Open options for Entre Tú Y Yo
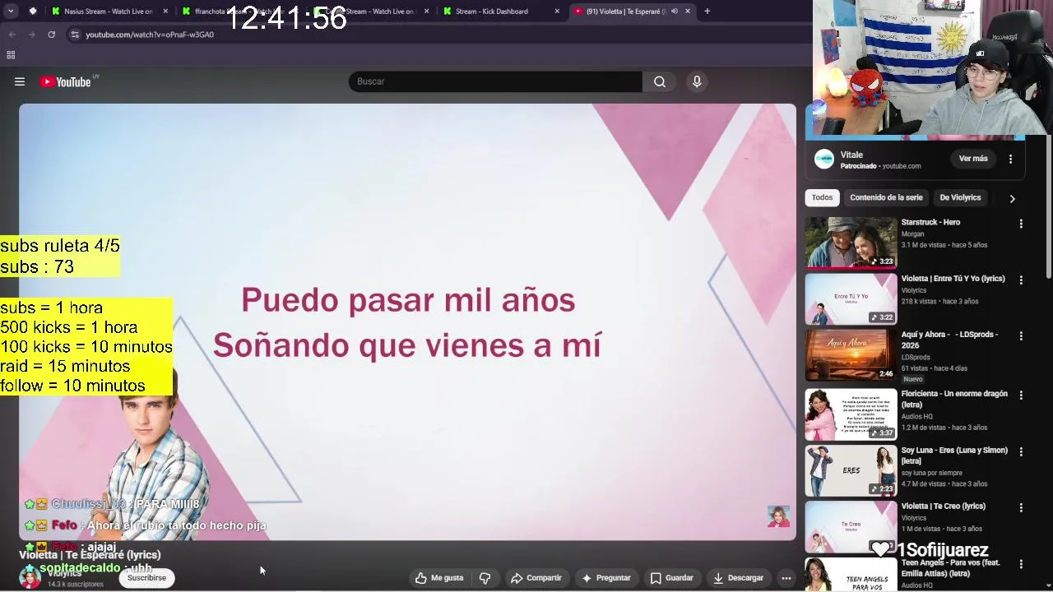 point(1021,280)
